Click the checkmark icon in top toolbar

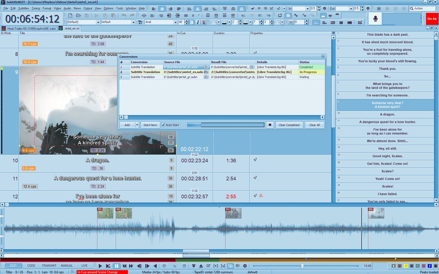click(x=253, y=8)
